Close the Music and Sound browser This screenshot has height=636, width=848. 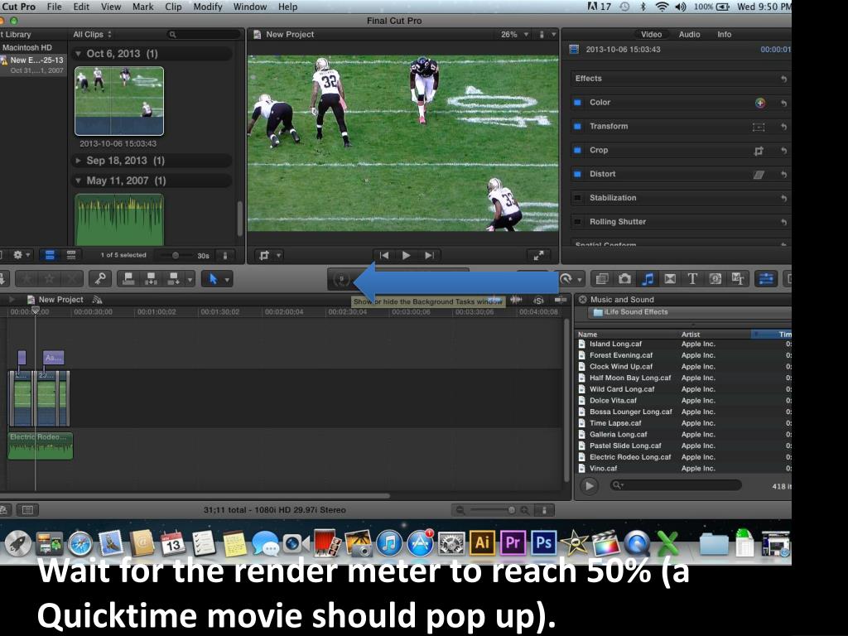point(582,299)
